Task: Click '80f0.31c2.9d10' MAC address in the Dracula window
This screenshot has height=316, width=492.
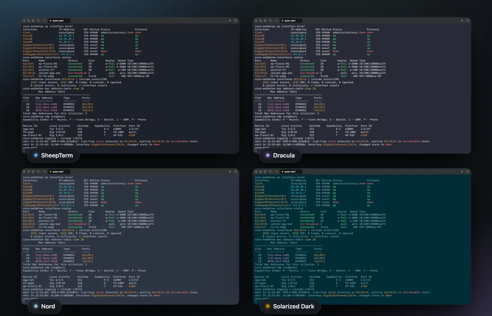Action: pos(278,110)
